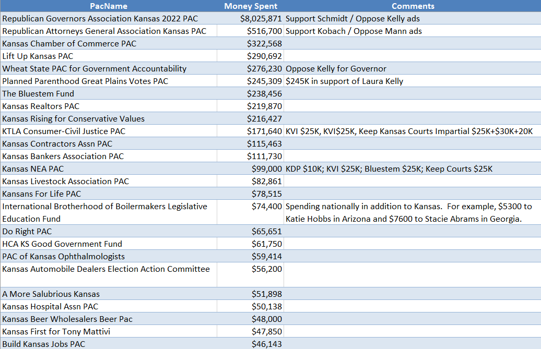Select Kansas Hospital Assn PAC cell

(108, 306)
